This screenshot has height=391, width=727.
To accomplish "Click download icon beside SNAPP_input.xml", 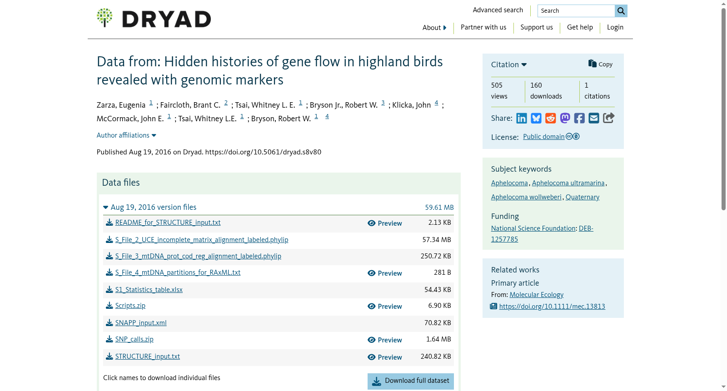I will pyautogui.click(x=110, y=323).
